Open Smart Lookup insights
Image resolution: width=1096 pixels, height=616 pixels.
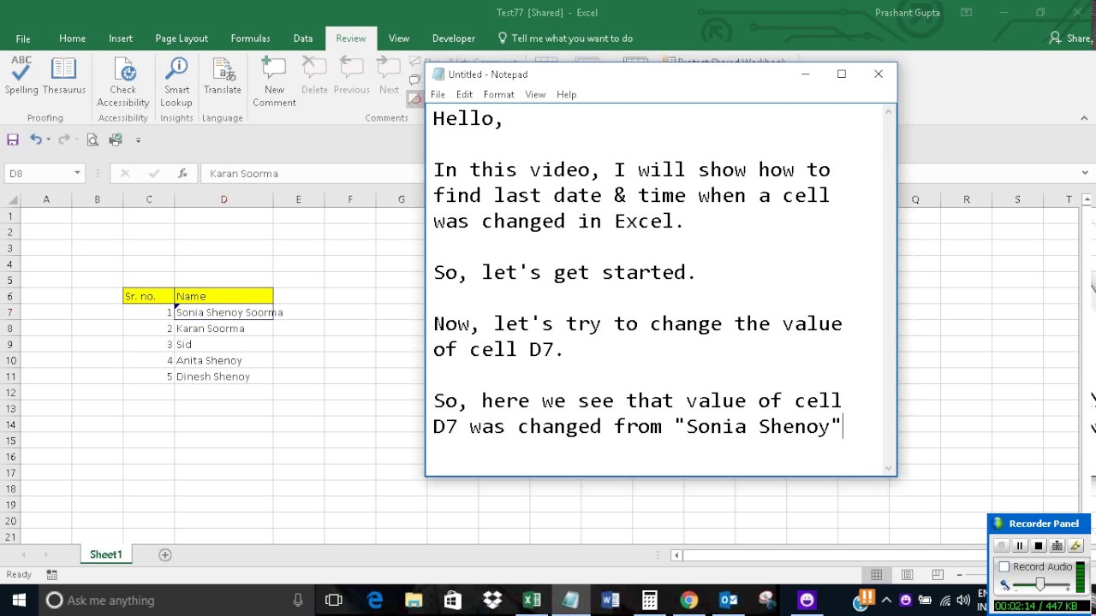coord(176,82)
